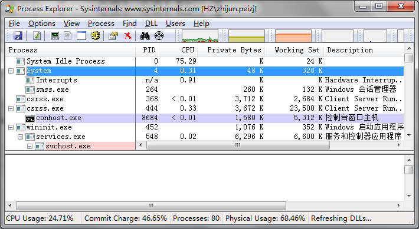Click the crosshair Find Window's Process icon
This screenshot has width=419, height=229.
(159, 35)
